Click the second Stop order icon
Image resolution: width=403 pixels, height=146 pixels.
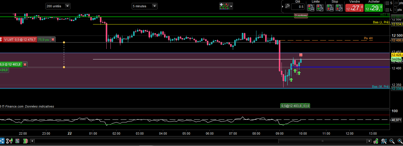click(x=339, y=8)
